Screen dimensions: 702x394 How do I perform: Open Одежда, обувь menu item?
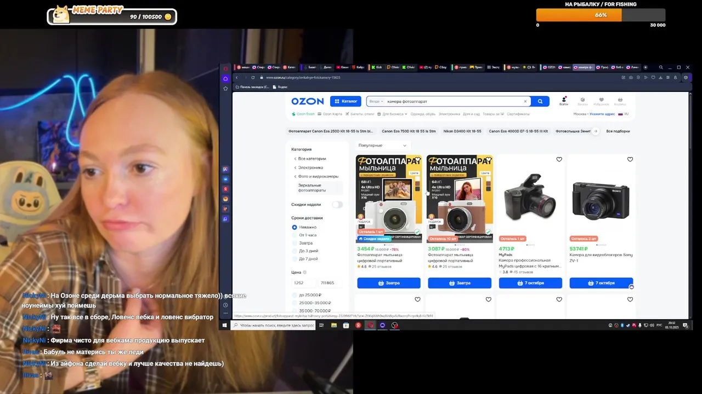pyautogui.click(x=423, y=114)
